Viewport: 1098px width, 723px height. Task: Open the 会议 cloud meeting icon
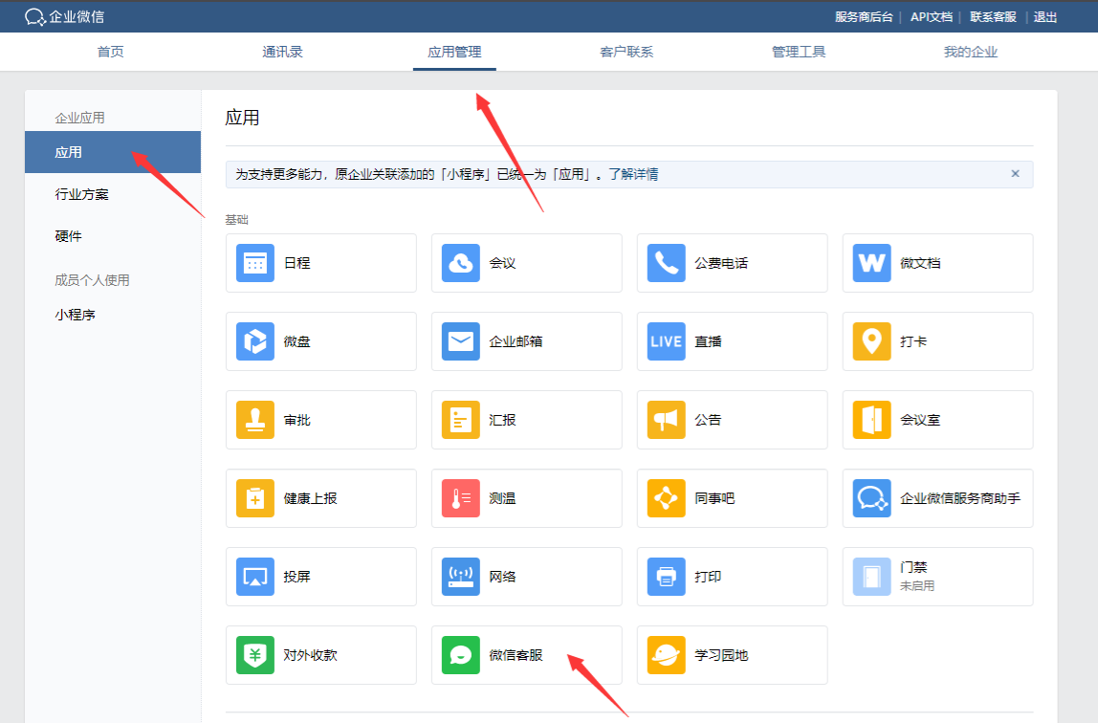[x=461, y=263]
